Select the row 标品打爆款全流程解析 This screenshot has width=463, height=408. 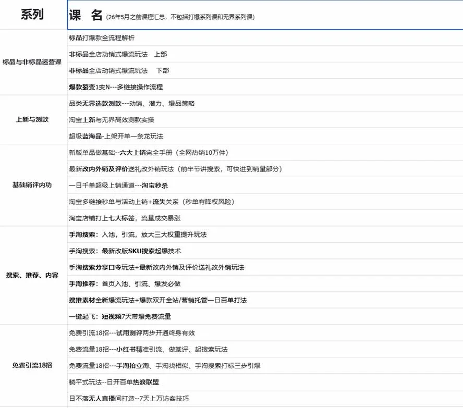[265, 38]
